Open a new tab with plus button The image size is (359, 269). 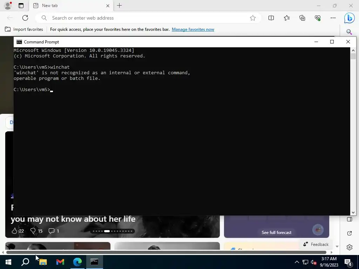pyautogui.click(x=119, y=6)
